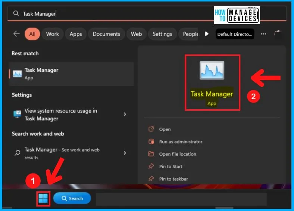294x211 pixels.
Task: Click Open in the app actions list
Action: [x=165, y=129]
